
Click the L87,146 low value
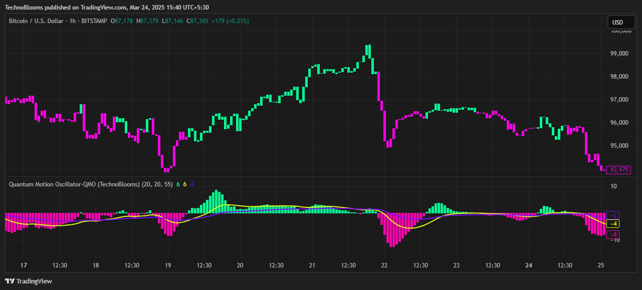(x=172, y=21)
